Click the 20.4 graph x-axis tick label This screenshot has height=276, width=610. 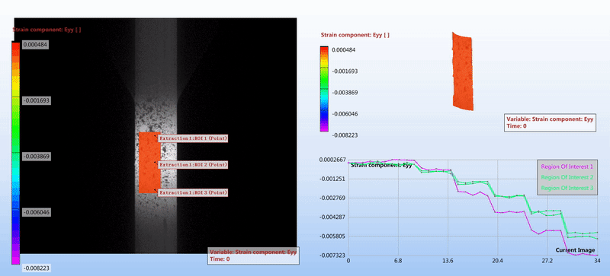point(498,261)
